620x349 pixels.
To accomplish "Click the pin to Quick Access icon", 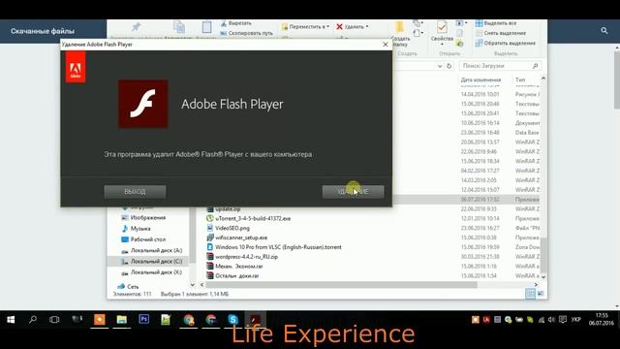I will [x=136, y=26].
